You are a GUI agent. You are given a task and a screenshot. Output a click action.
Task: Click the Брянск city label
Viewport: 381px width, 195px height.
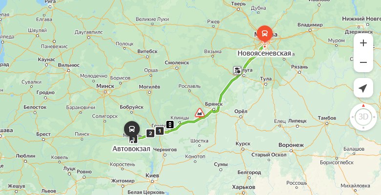pos(214,104)
